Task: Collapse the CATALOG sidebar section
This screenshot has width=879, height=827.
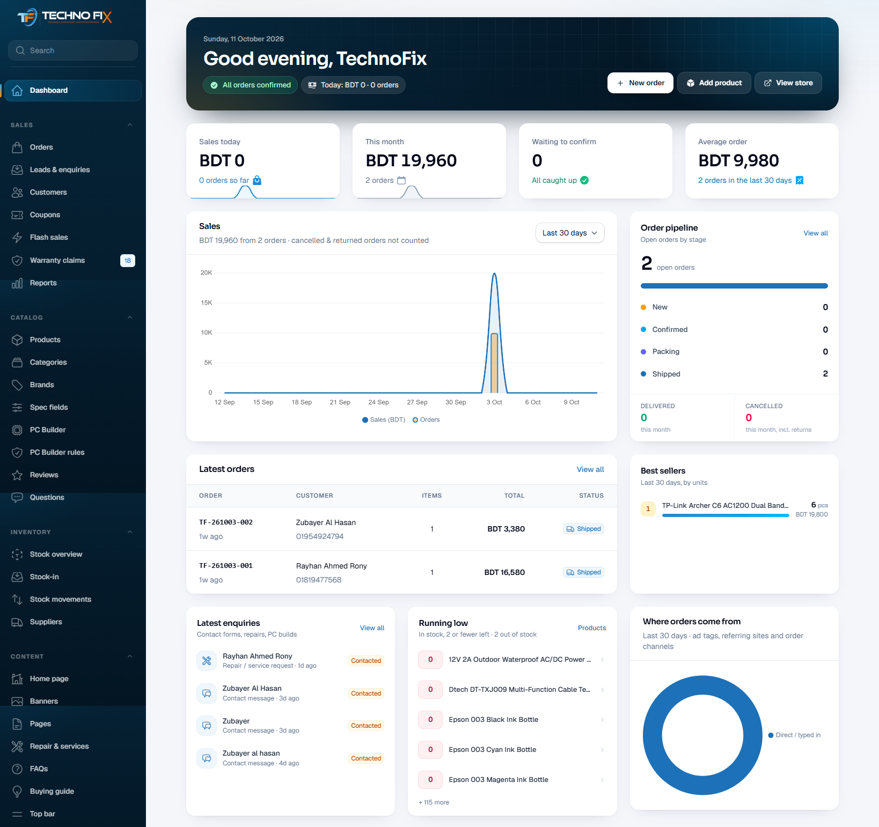Action: coord(130,317)
